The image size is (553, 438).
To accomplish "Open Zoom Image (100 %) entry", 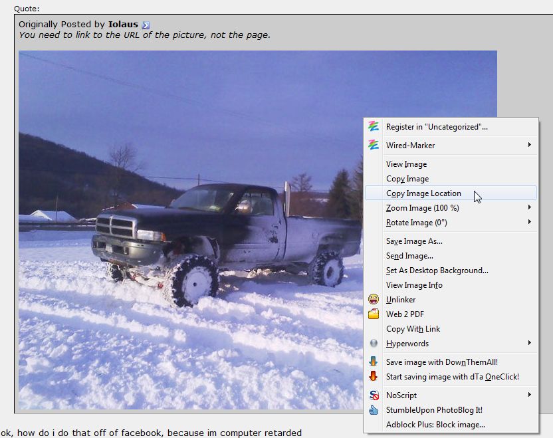I will click(451, 208).
